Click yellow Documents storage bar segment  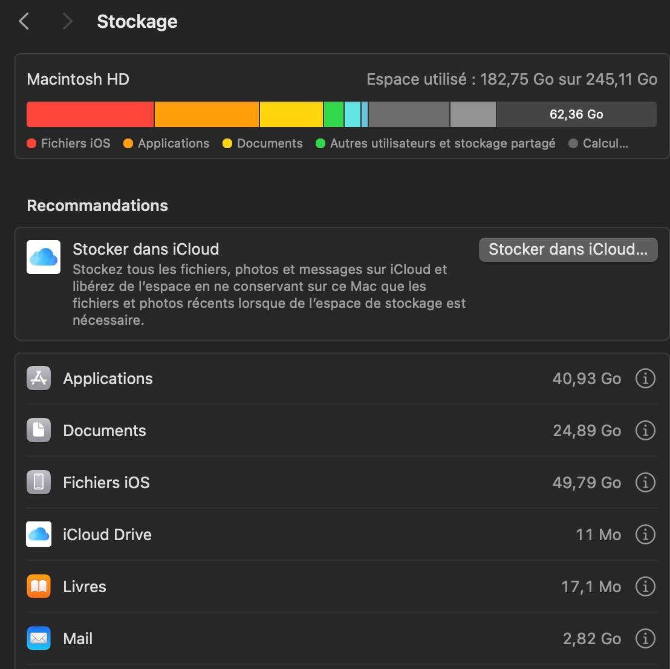[291, 114]
